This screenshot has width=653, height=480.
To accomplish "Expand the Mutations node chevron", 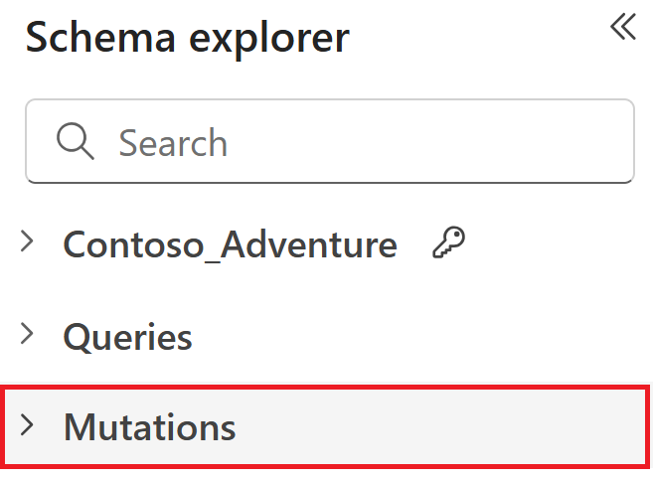I will pyautogui.click(x=27, y=425).
